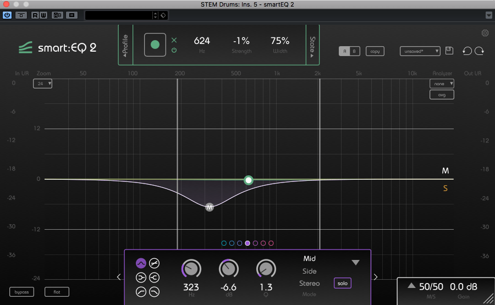Select the fourth filled purple band dot
Image resolution: width=495 pixels, height=305 pixels.
coord(248,243)
